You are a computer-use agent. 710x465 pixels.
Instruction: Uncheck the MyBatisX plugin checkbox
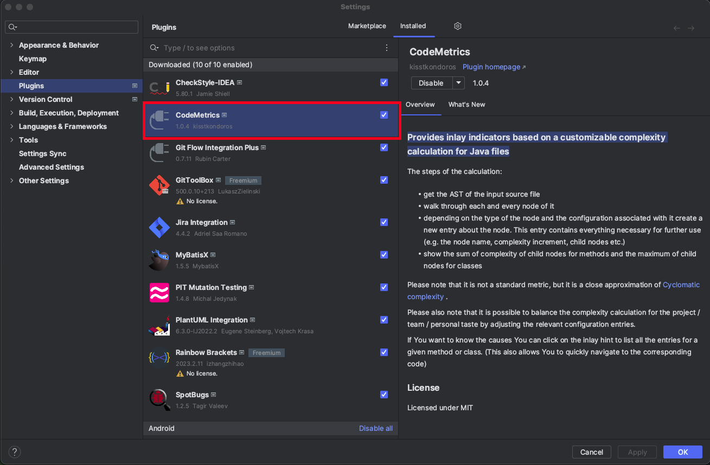(x=384, y=255)
